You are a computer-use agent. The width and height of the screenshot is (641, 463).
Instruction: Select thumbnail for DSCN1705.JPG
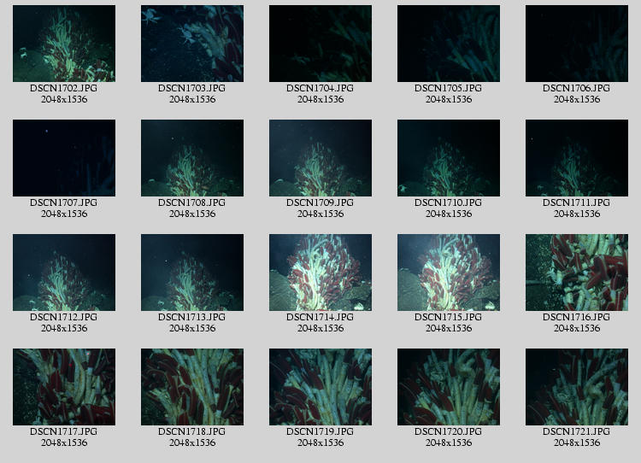[x=449, y=44]
